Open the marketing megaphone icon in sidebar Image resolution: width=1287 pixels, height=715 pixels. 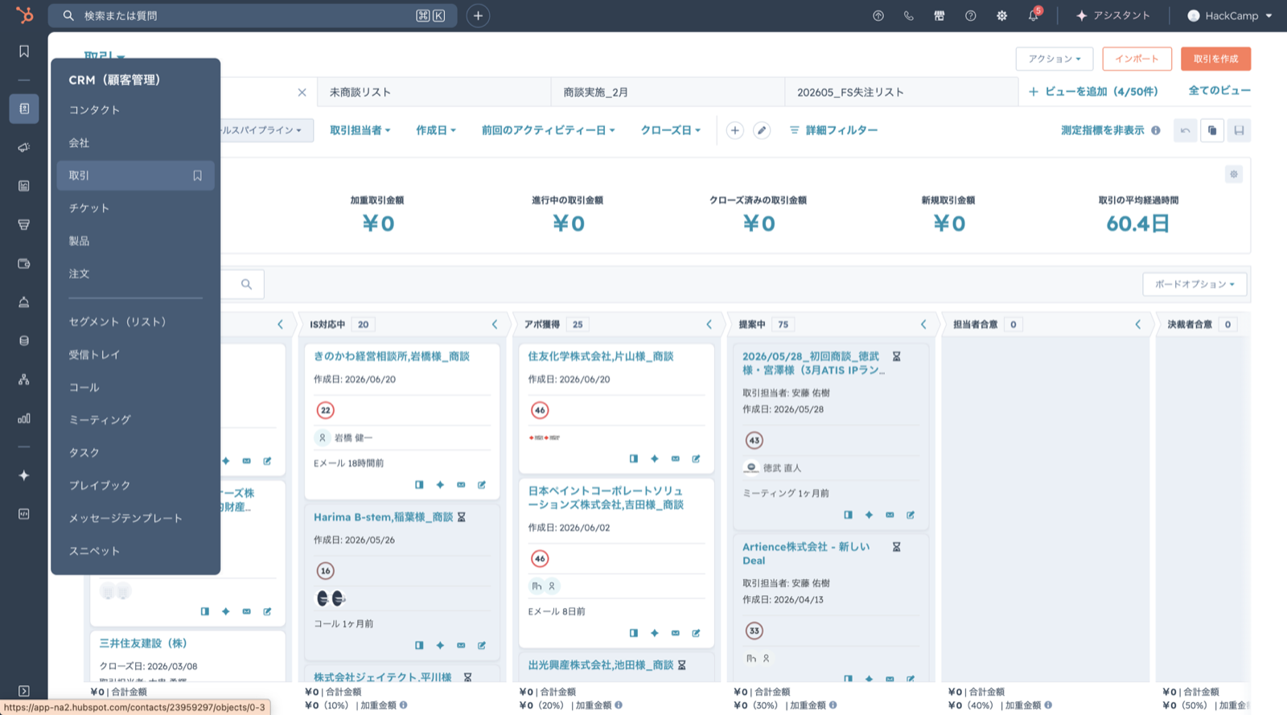(x=24, y=147)
